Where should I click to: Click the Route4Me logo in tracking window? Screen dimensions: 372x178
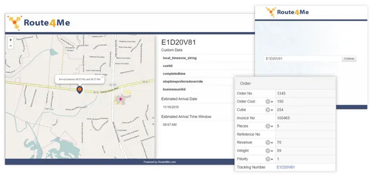coord(287,12)
